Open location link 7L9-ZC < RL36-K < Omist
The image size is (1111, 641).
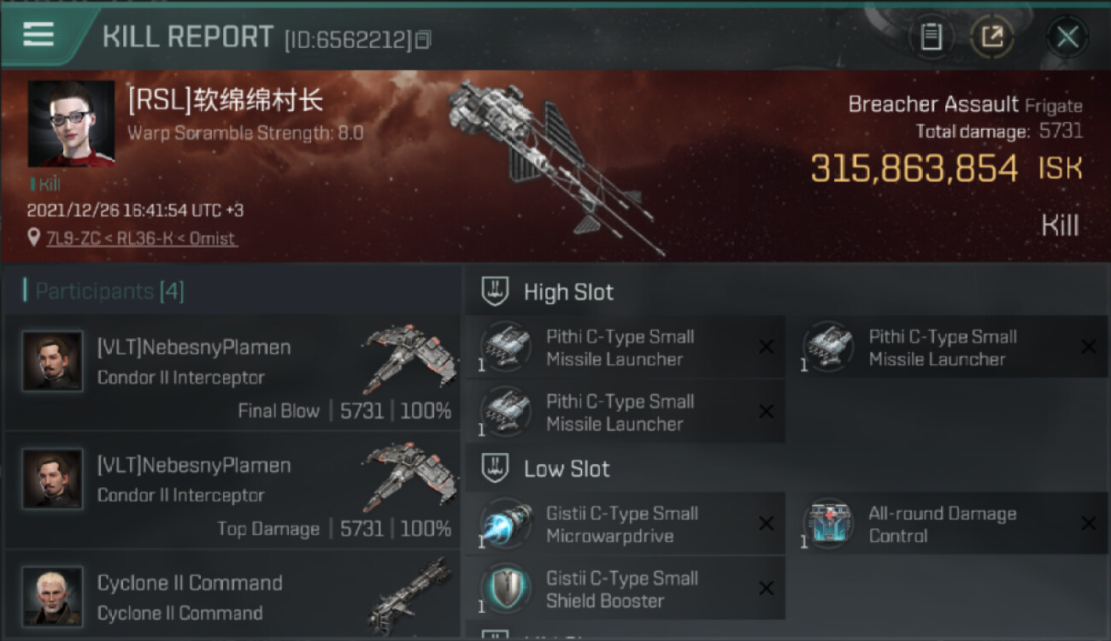click(141, 238)
